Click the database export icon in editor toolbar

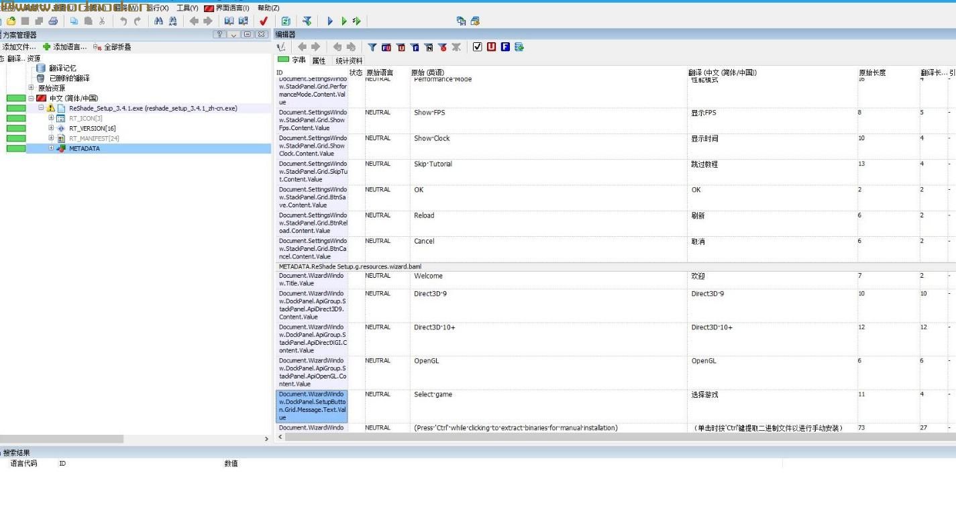click(519, 47)
